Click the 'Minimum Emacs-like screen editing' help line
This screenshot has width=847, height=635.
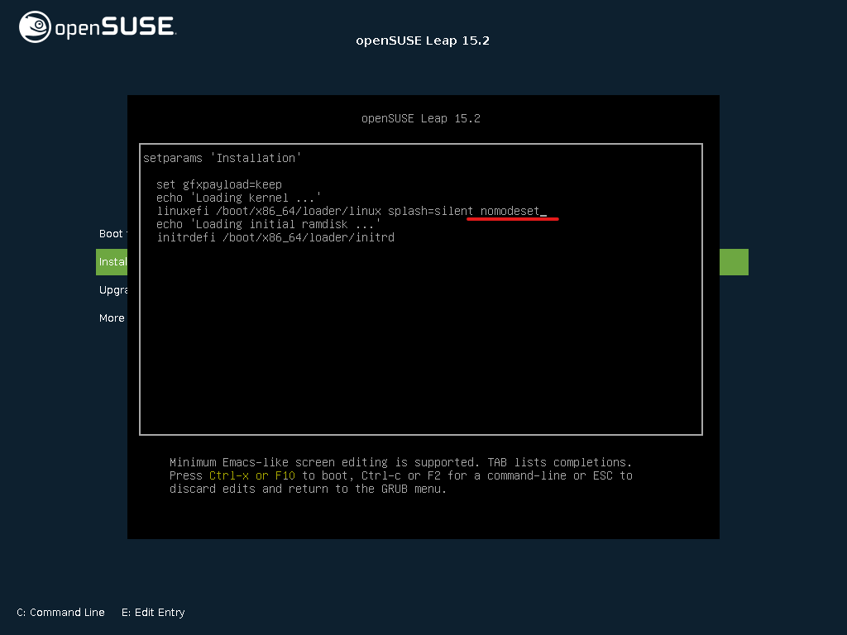pyautogui.click(x=400, y=462)
